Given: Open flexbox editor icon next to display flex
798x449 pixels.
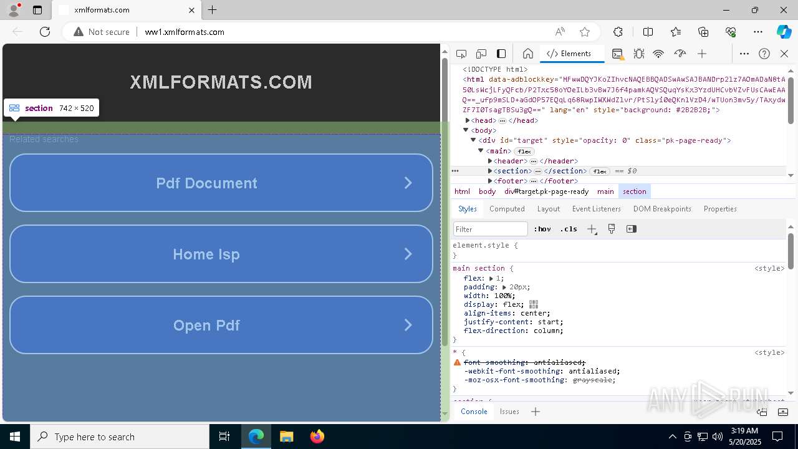Looking at the screenshot, I should pos(534,304).
